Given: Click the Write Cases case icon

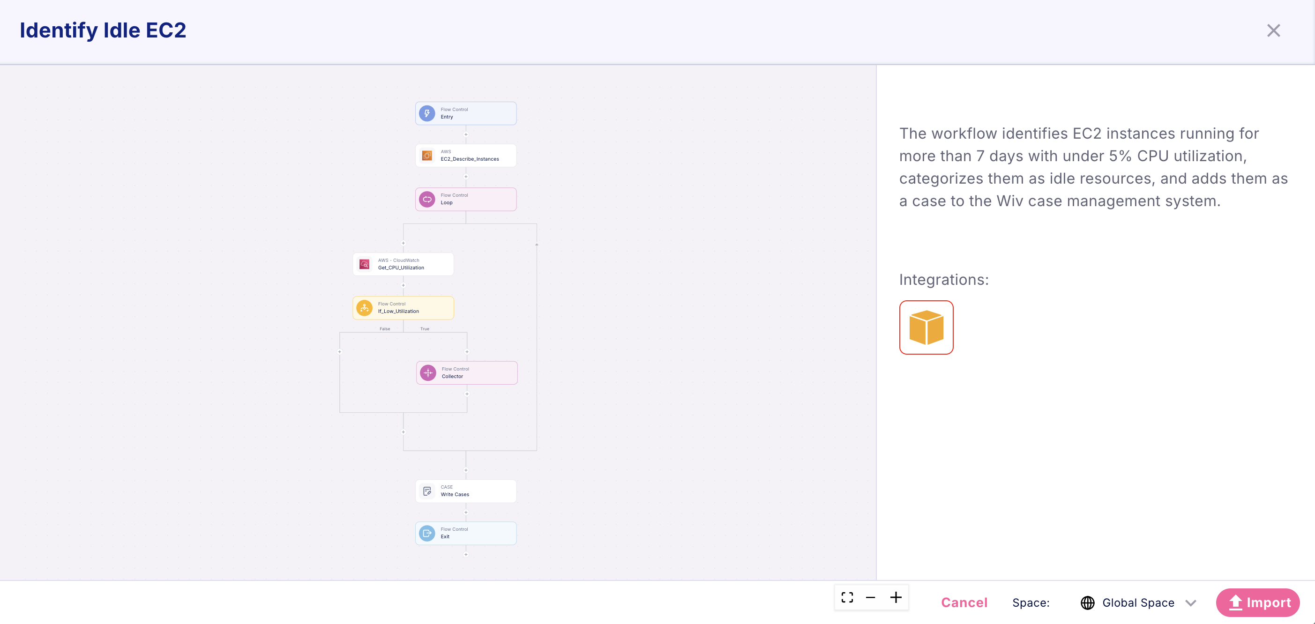Looking at the screenshot, I should pyautogui.click(x=427, y=491).
